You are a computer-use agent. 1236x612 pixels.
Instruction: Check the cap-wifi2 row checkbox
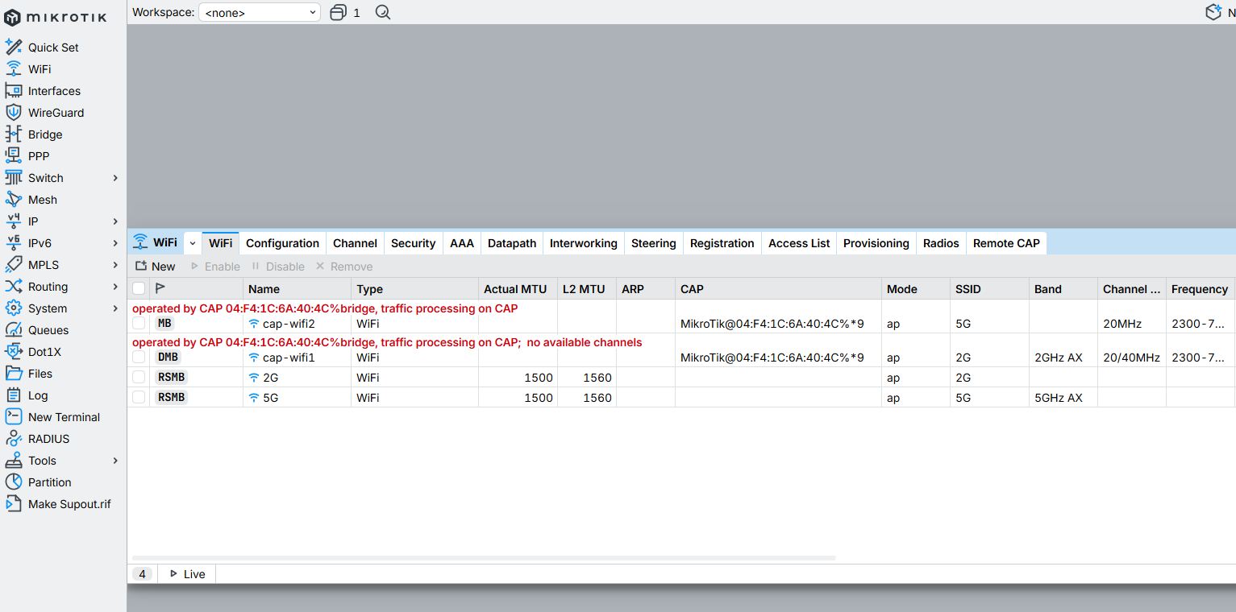click(139, 323)
